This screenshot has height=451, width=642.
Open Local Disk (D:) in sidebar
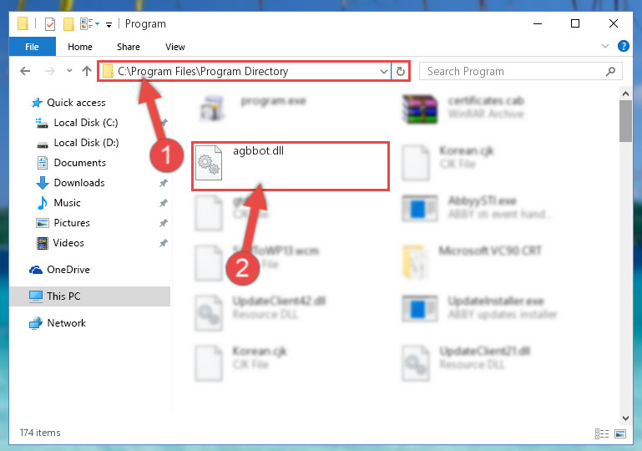86,143
